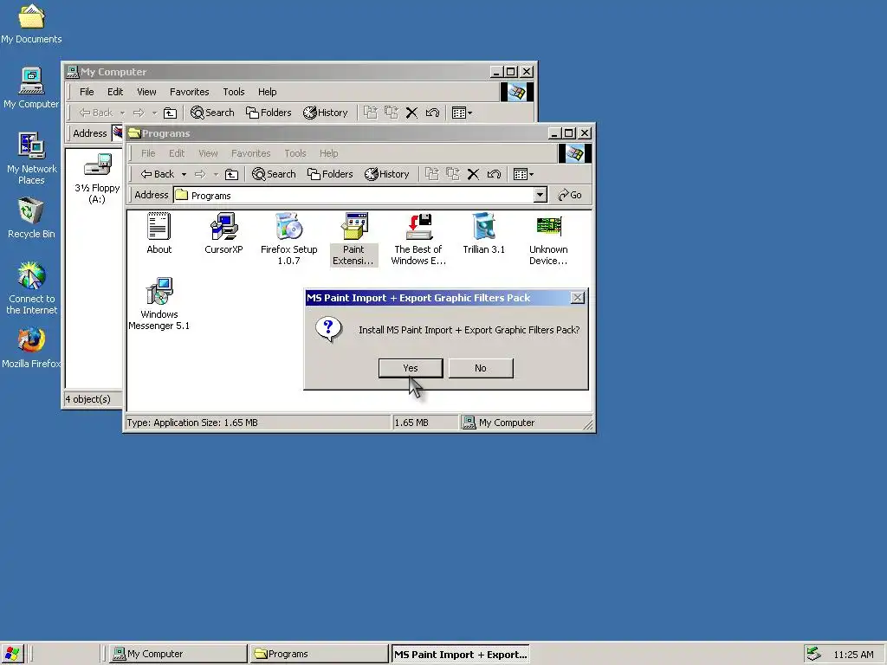
Task: Select The Best of Windows E... icon
Action: pyautogui.click(x=418, y=239)
